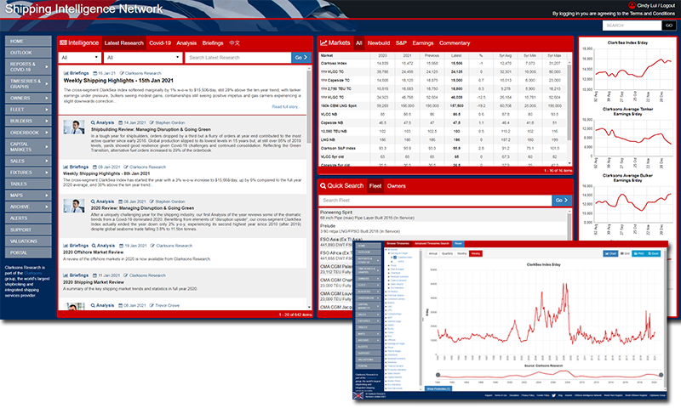Click the ClarkSea Index row in Markets table
This screenshot has width=681, height=408.
coord(443,63)
